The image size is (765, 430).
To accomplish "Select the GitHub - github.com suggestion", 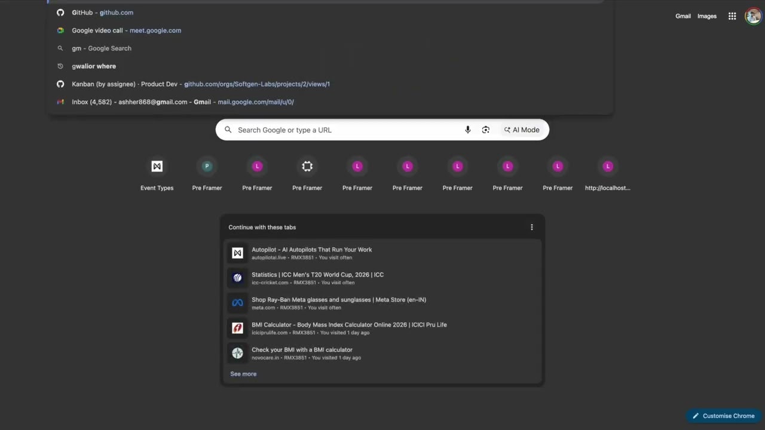I will point(330,13).
